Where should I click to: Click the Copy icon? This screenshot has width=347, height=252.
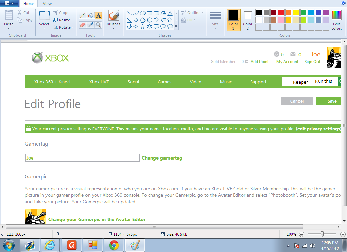pyautogui.click(x=20, y=20)
